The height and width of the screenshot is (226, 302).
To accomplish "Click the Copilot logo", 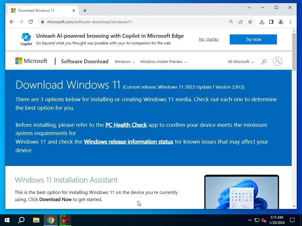I will click(x=26, y=39).
